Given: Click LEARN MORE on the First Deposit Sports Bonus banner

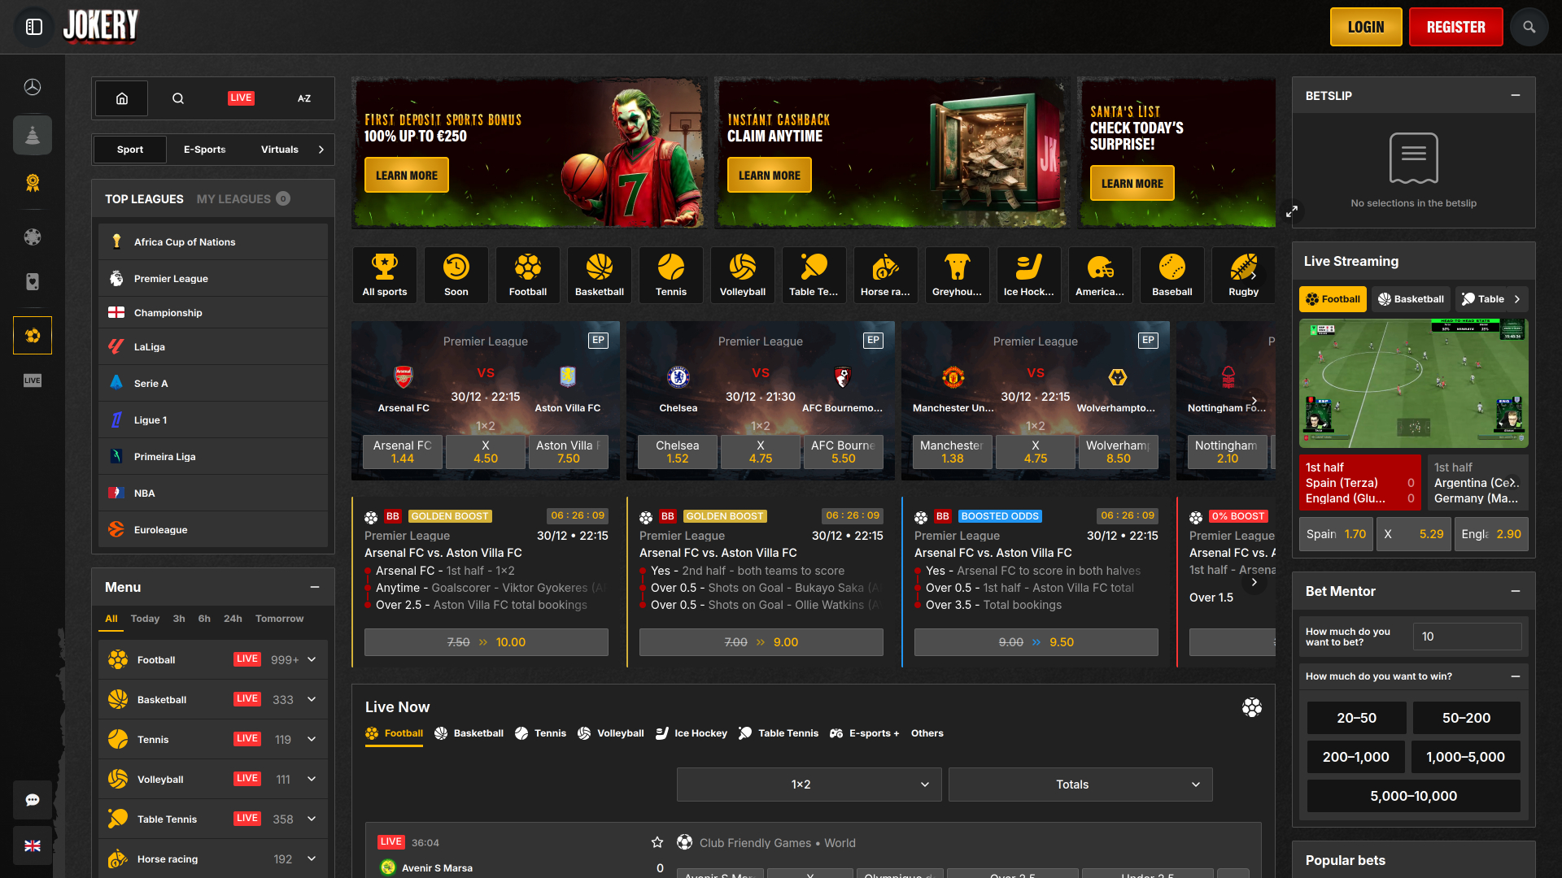Looking at the screenshot, I should coord(406,174).
